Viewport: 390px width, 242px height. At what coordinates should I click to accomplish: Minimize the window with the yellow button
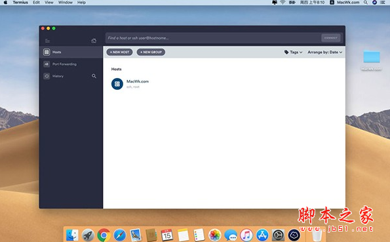49,28
